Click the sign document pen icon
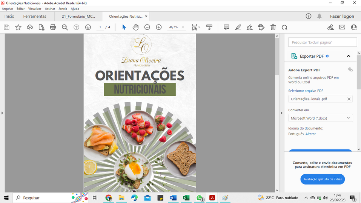 (x=250, y=27)
